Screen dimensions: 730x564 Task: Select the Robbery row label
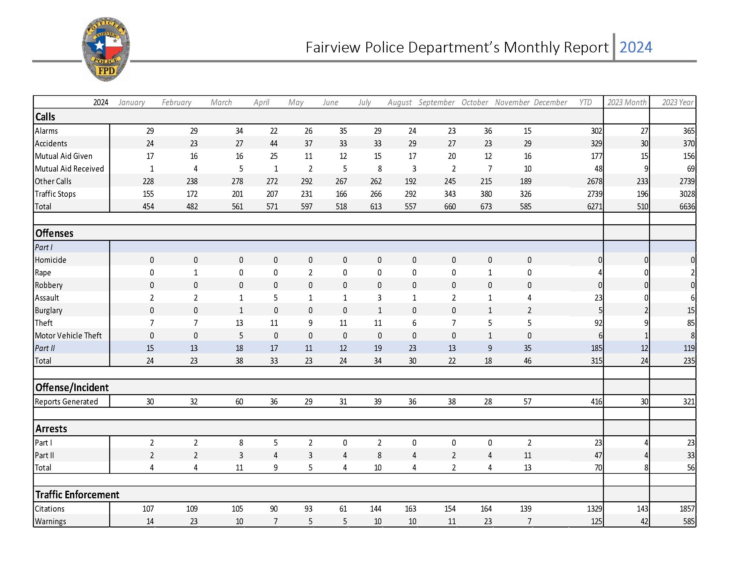49,285
